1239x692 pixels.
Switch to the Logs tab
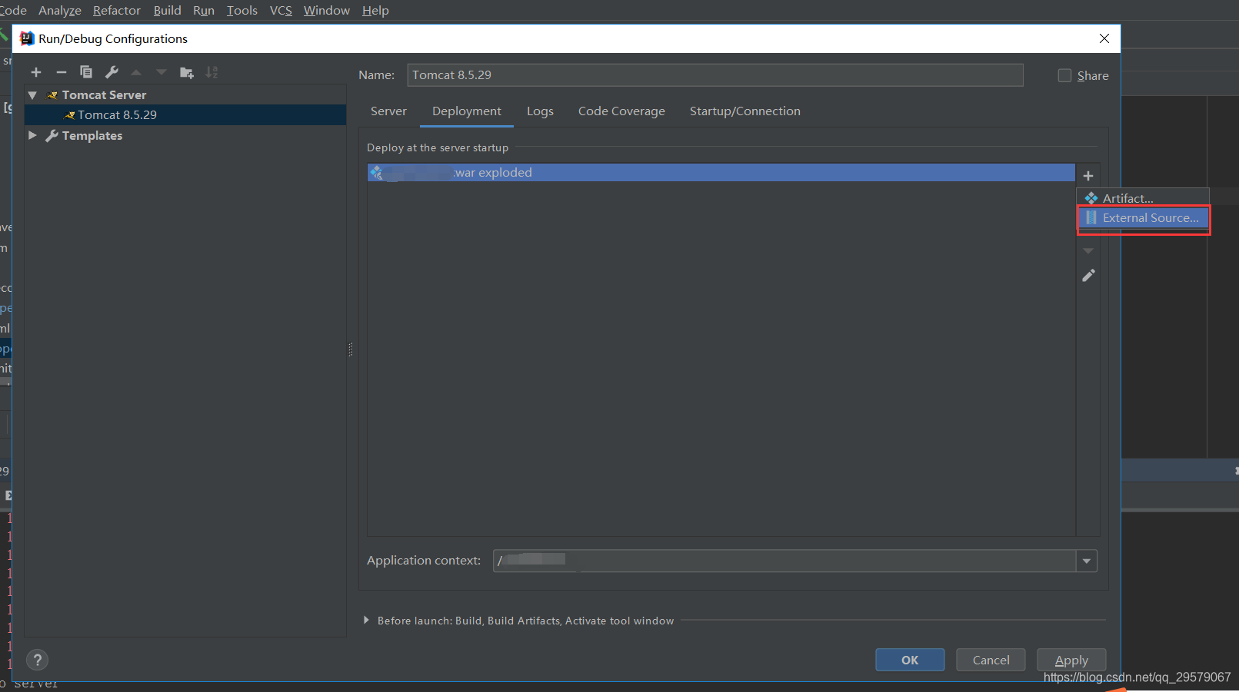[x=540, y=111]
